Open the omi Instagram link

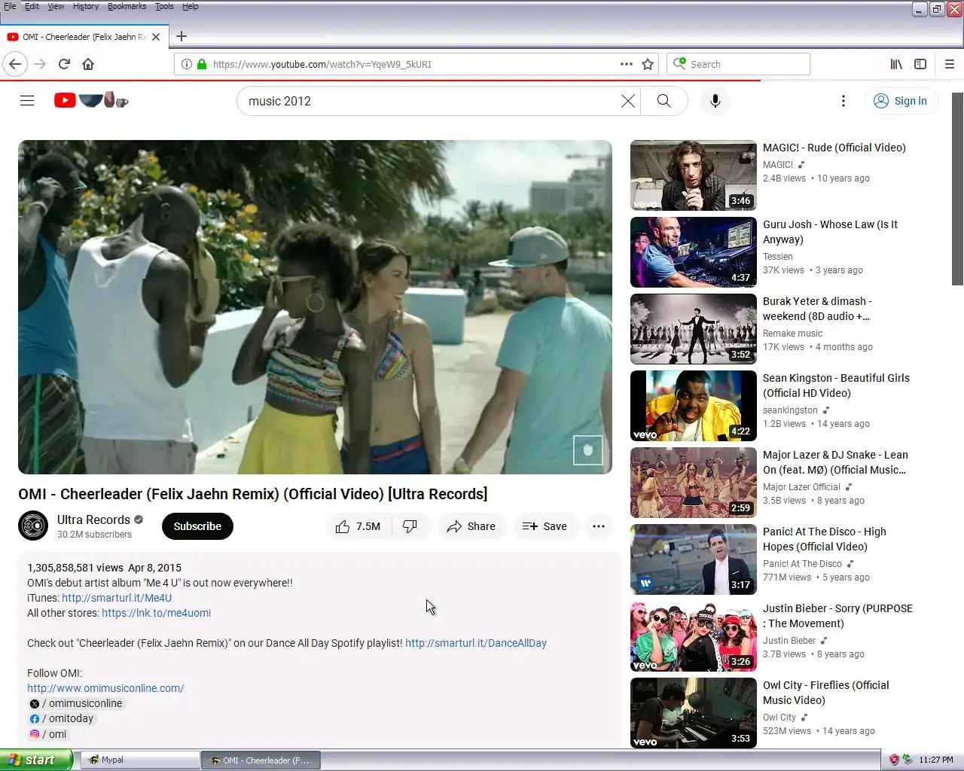click(48, 734)
